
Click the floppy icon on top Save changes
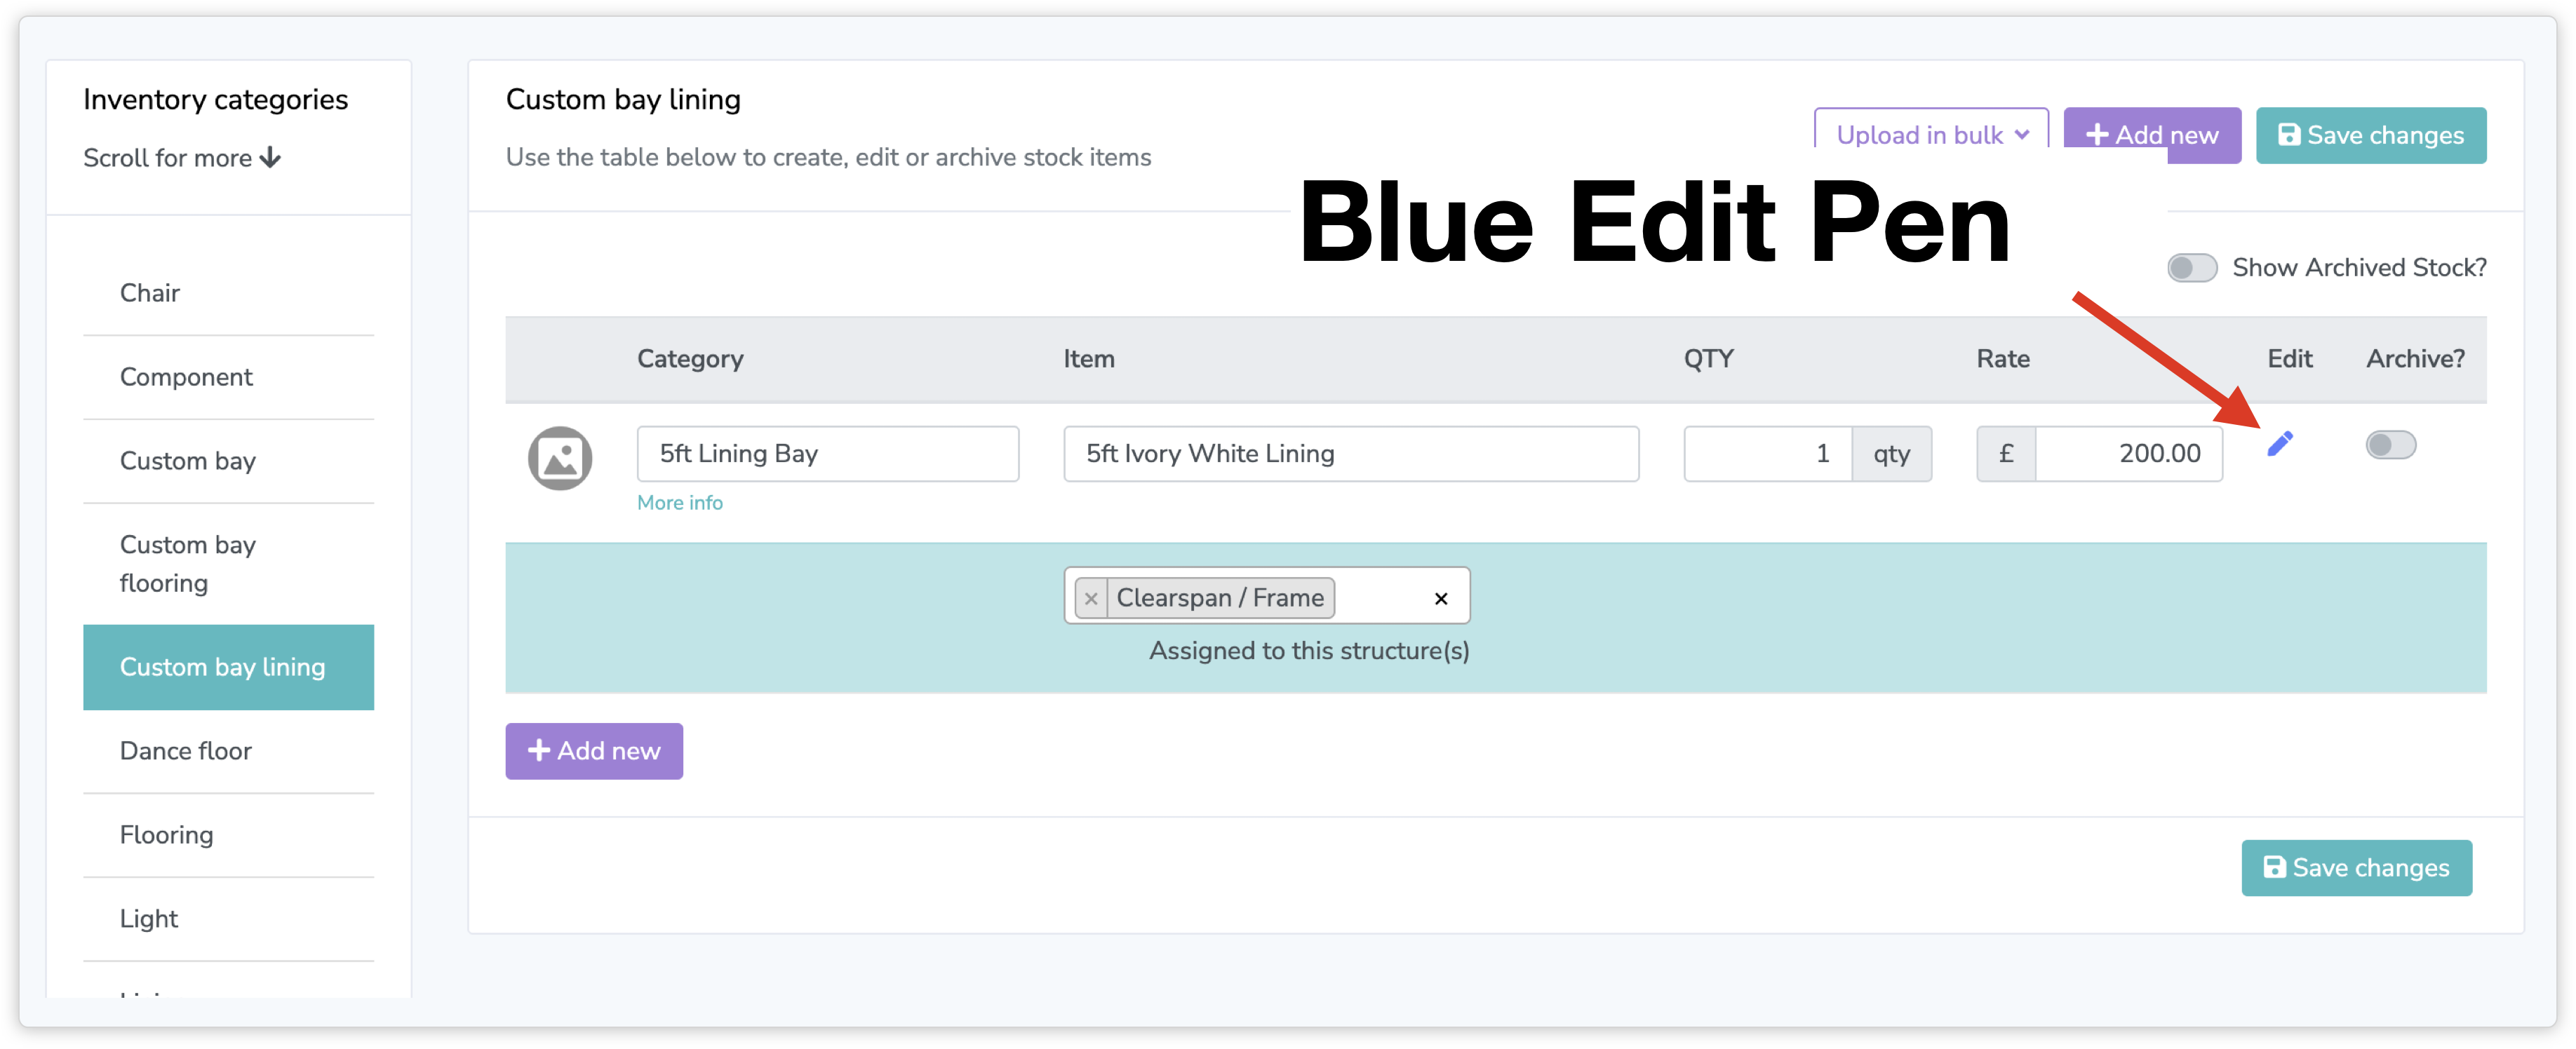tap(2288, 135)
